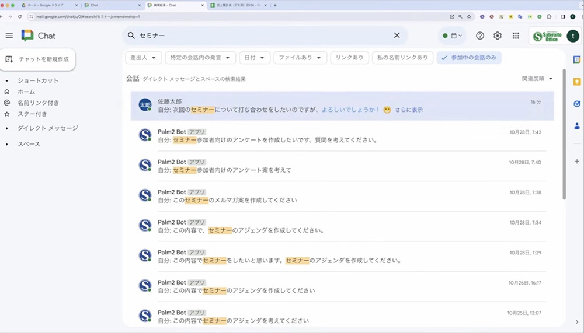Open the ファイルあり filter dropdown
Screen dimensions: 584x333
coord(300,58)
